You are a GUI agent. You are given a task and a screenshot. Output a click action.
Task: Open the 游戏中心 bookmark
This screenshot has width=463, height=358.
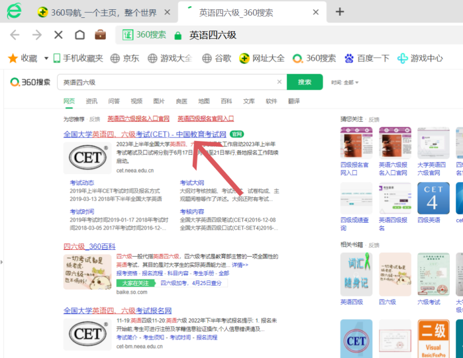pos(420,58)
